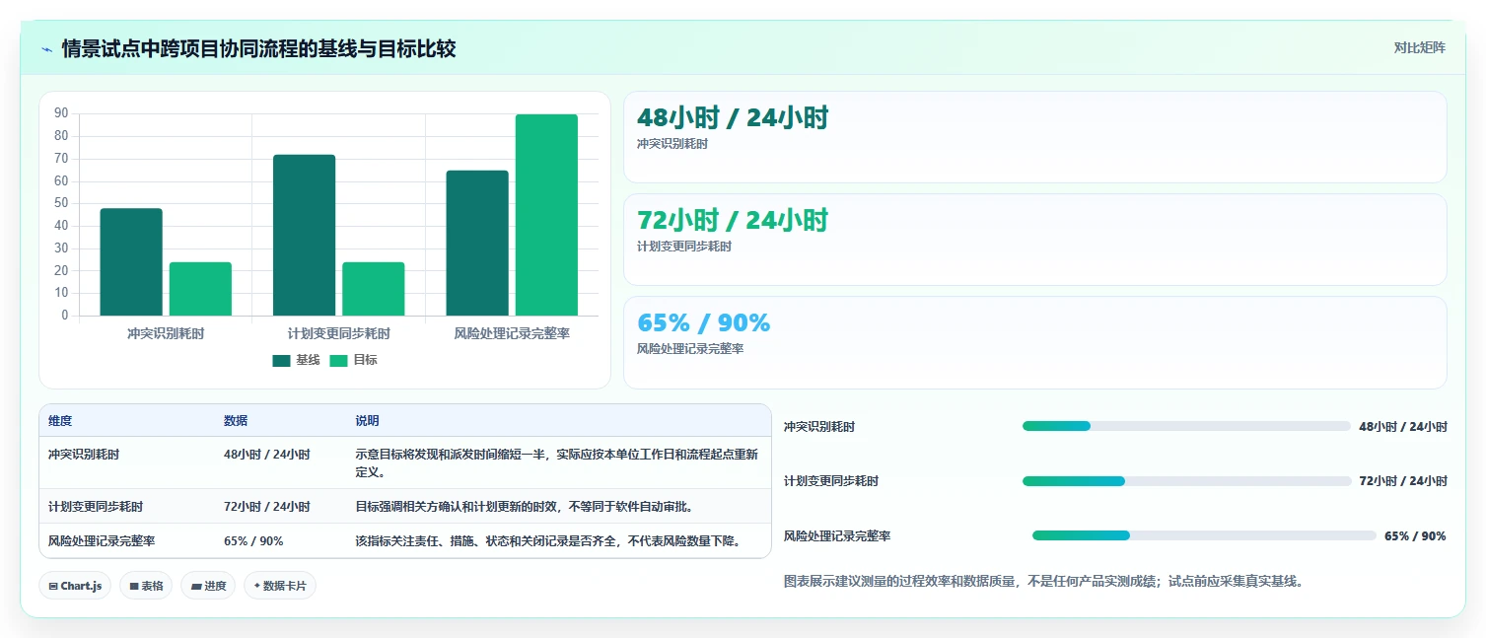Click footnote text 图表展示建议测量的过程效率
This screenshot has height=638, width=1486.
pos(1043,582)
